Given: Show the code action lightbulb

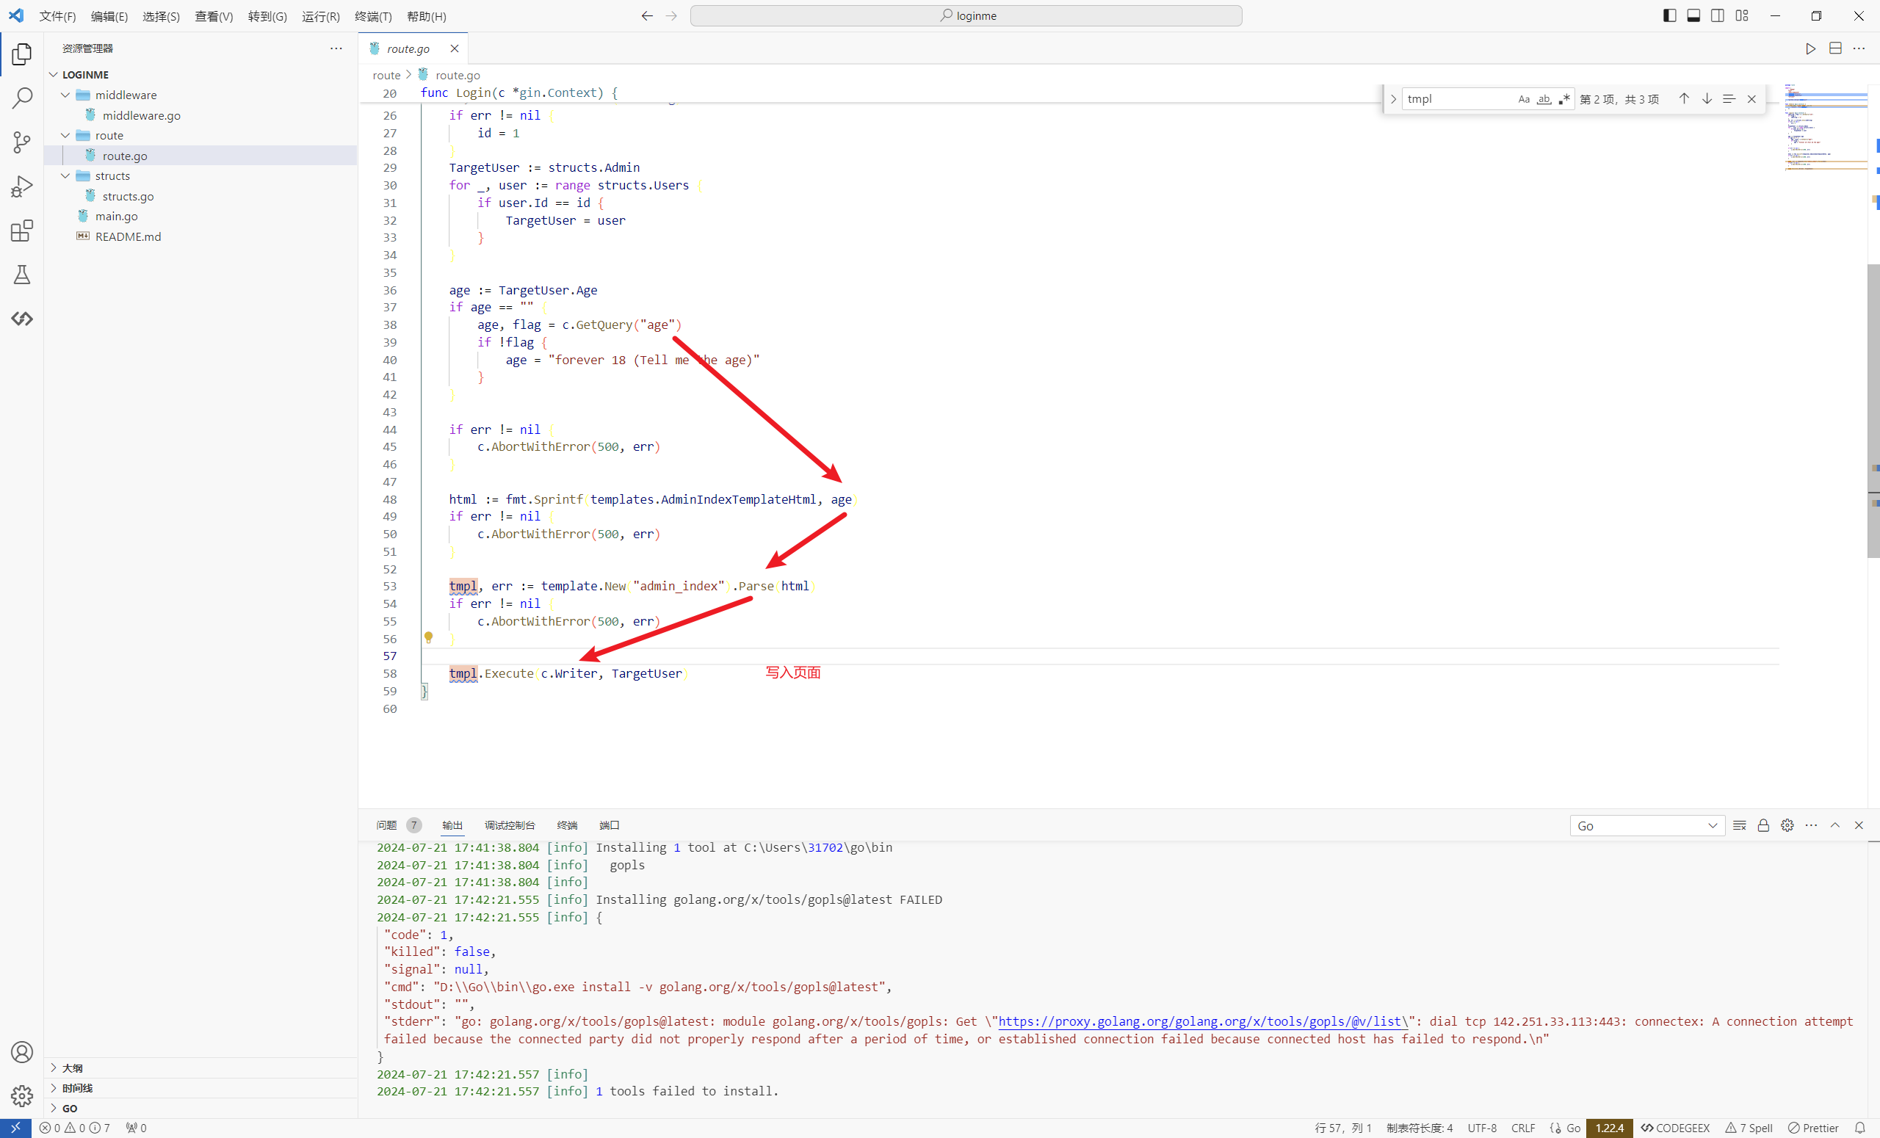Looking at the screenshot, I should (429, 637).
